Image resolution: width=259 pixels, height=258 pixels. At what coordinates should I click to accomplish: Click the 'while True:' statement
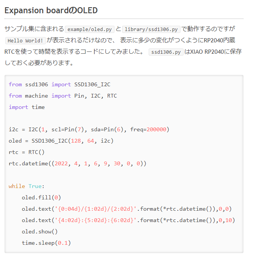tap(27, 187)
